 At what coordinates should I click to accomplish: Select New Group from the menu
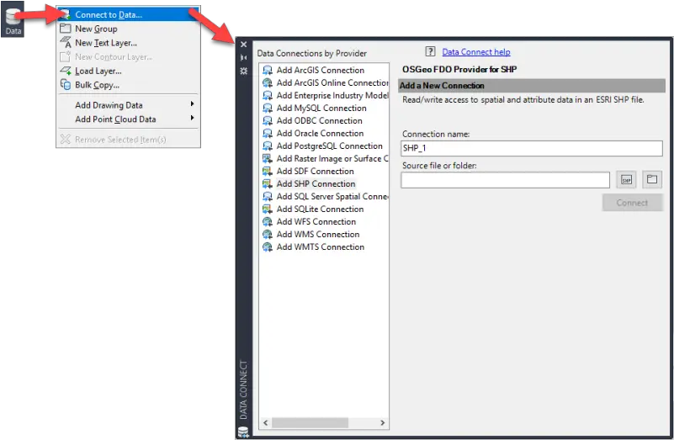coord(128,29)
